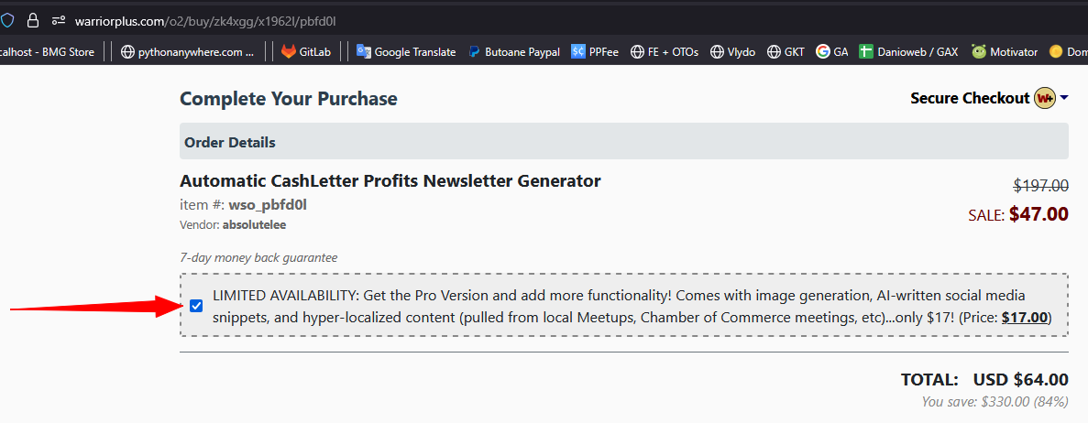Uncheck the Pro Version upsell checkbox

[x=196, y=306]
